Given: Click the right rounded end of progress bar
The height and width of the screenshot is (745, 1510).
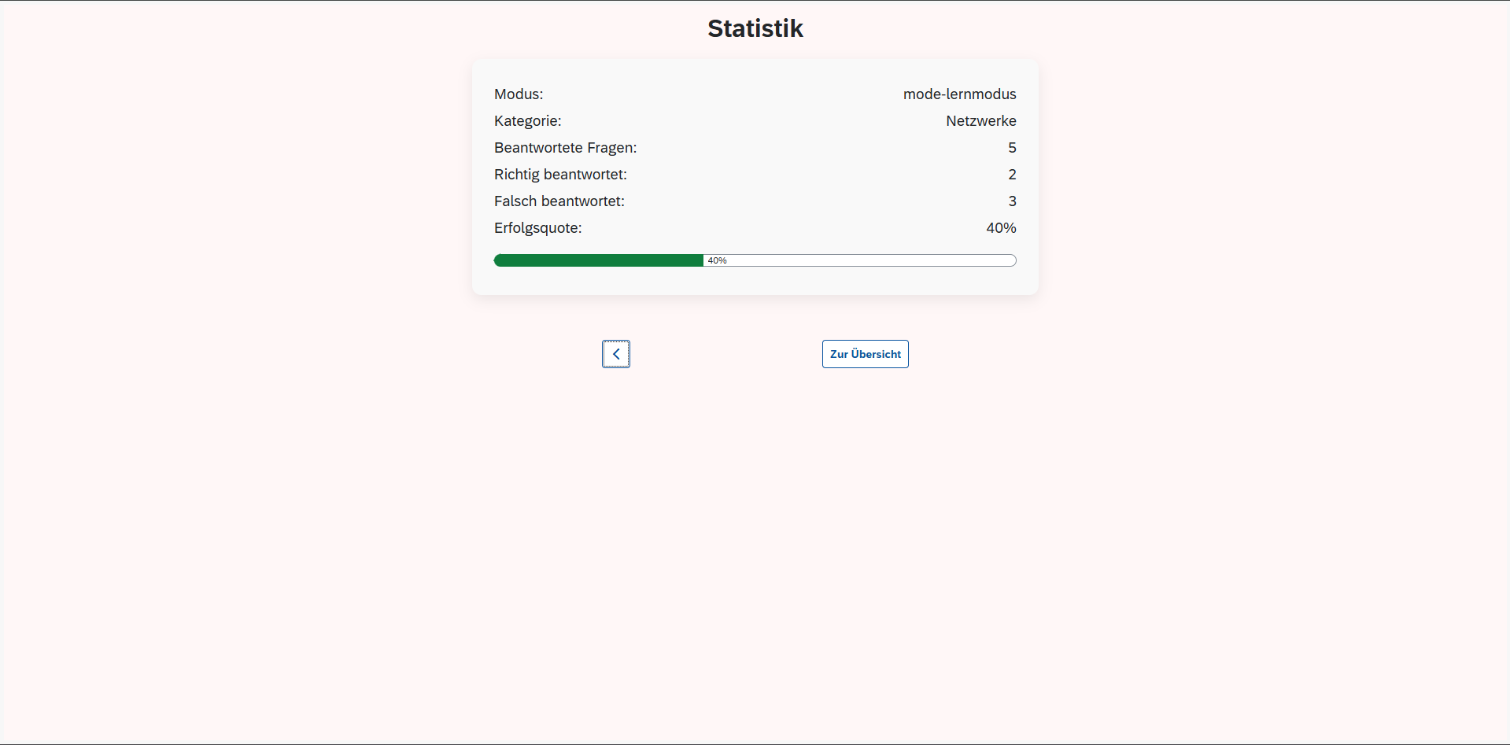Looking at the screenshot, I should click(1012, 260).
